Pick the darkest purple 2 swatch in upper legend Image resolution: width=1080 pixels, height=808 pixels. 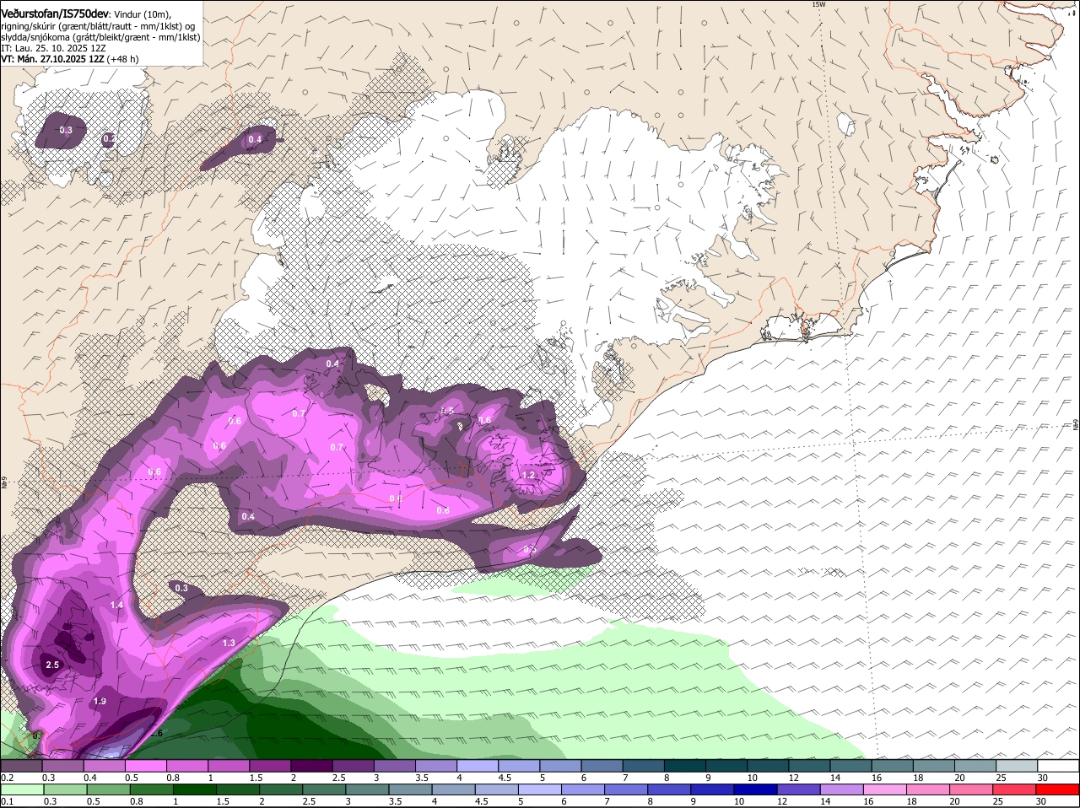tap(310, 766)
